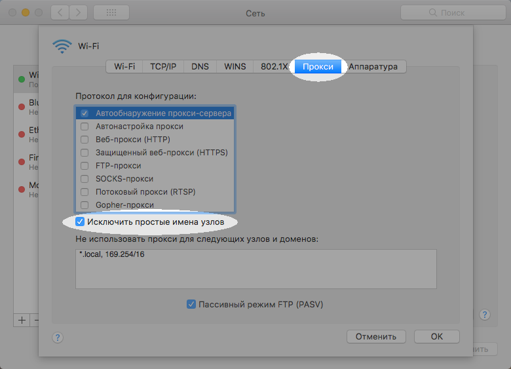Screen dimensions: 511x369
Task: Confirm with the OK button
Action: 437,336
